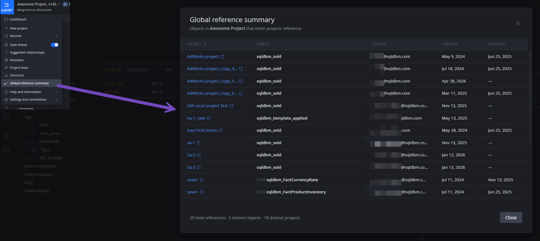Click the database icon in the left sidebar
Viewport: 540px width, 241px height.
[x=6, y=116]
